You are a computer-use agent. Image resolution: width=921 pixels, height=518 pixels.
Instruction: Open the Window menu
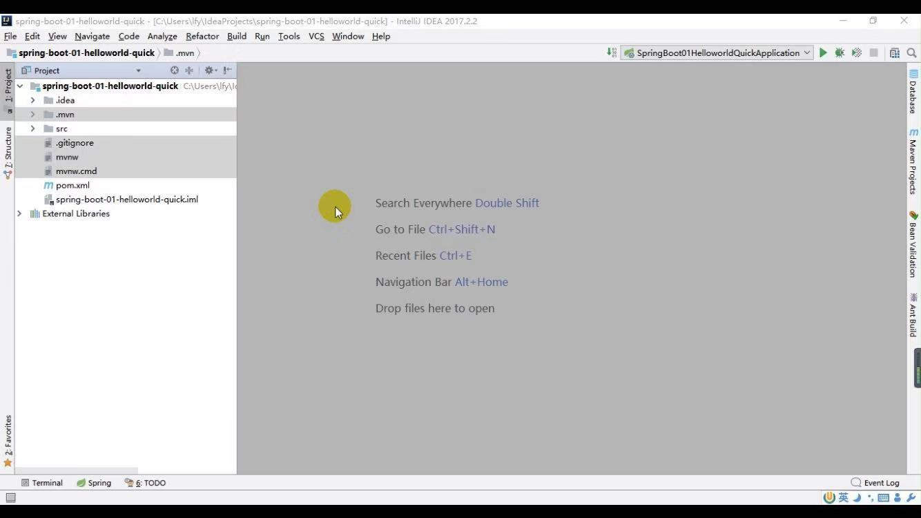coord(348,36)
